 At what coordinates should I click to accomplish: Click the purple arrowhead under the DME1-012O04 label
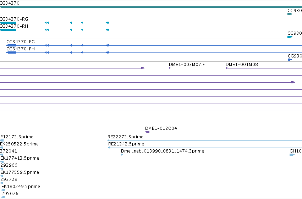[x=147, y=132]
